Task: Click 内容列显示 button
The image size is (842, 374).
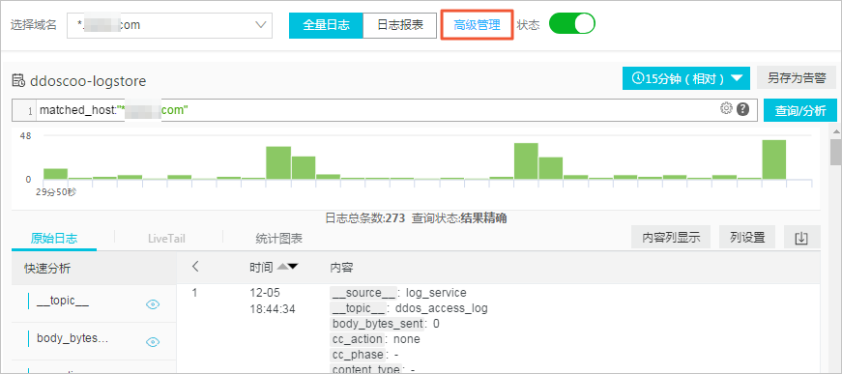Action: tap(671, 237)
